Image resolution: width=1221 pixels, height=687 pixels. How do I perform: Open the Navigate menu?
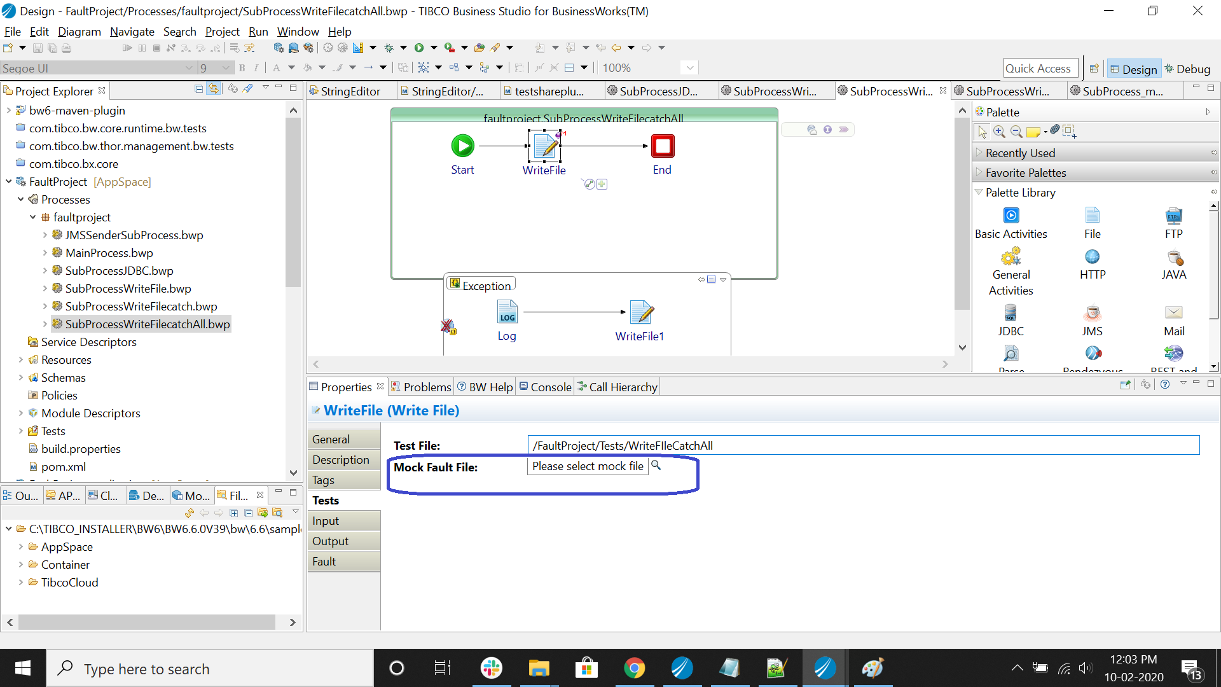[132, 32]
